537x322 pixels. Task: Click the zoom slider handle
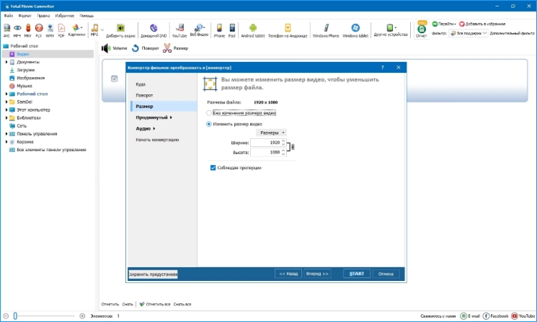click(x=15, y=316)
